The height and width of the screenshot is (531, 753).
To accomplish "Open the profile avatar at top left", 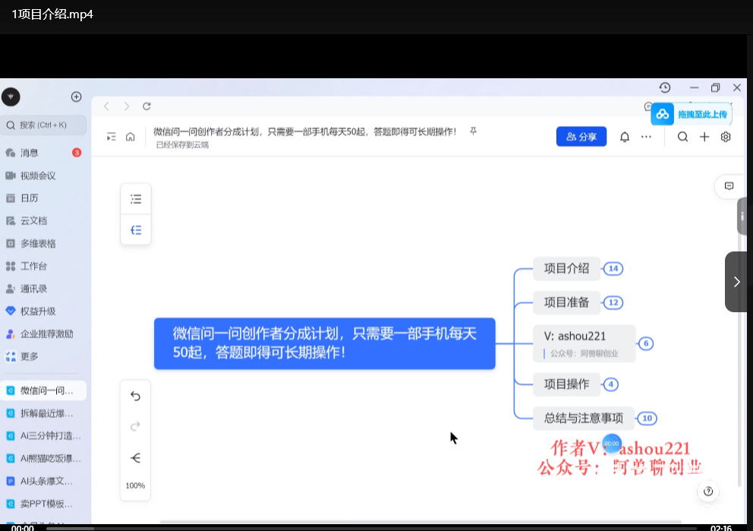I will coord(11,96).
